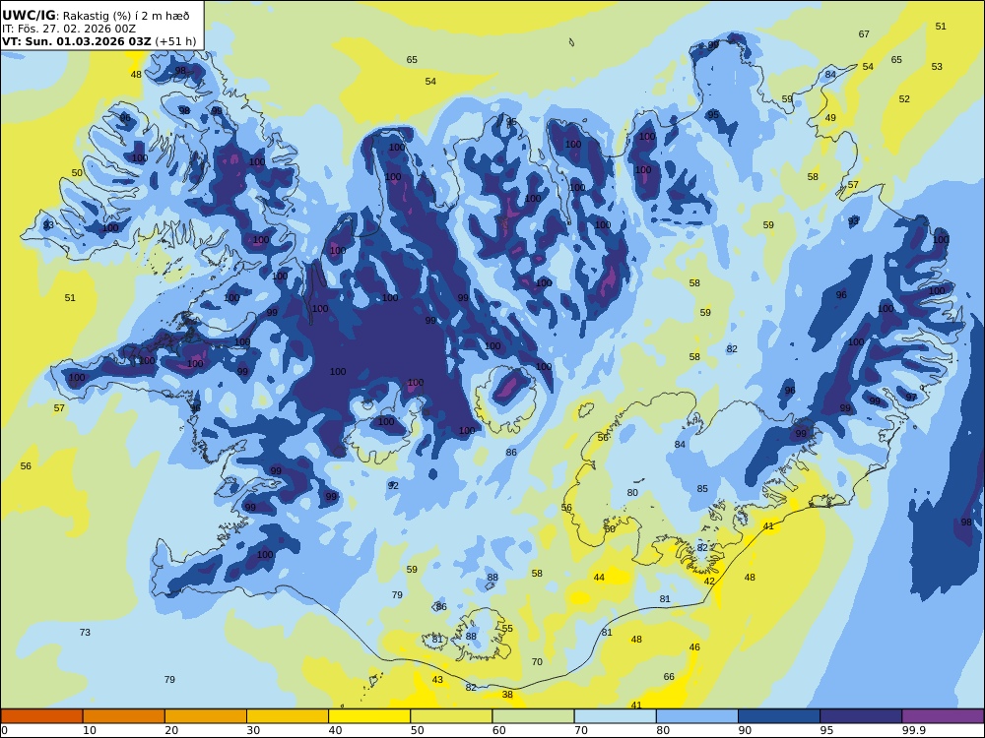Click the map humidity value '53'

[937, 67]
